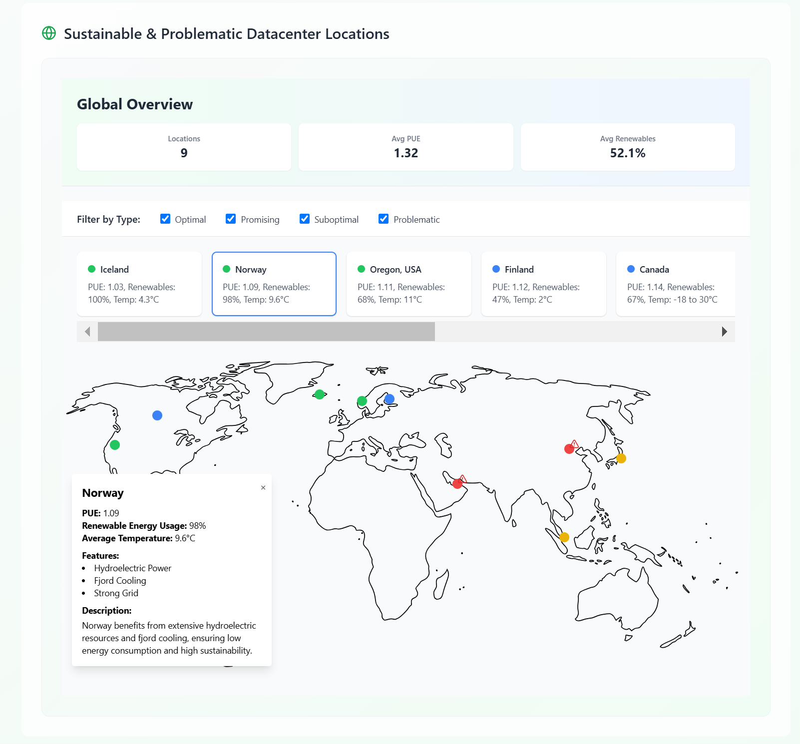This screenshot has width=800, height=744.
Task: Click the red China warning marker
Action: (569, 449)
